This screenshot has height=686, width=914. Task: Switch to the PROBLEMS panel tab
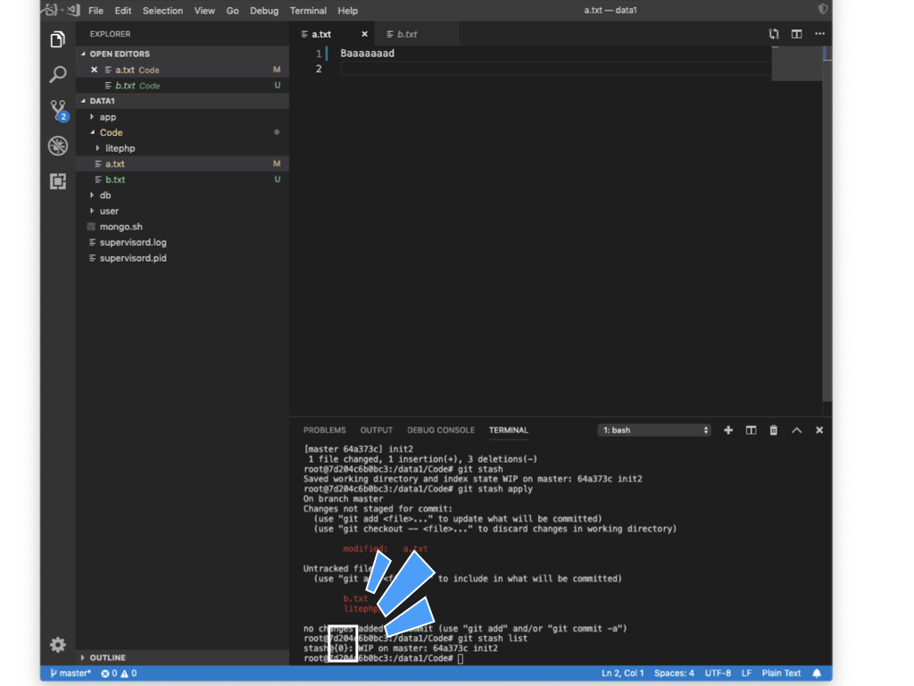click(324, 431)
